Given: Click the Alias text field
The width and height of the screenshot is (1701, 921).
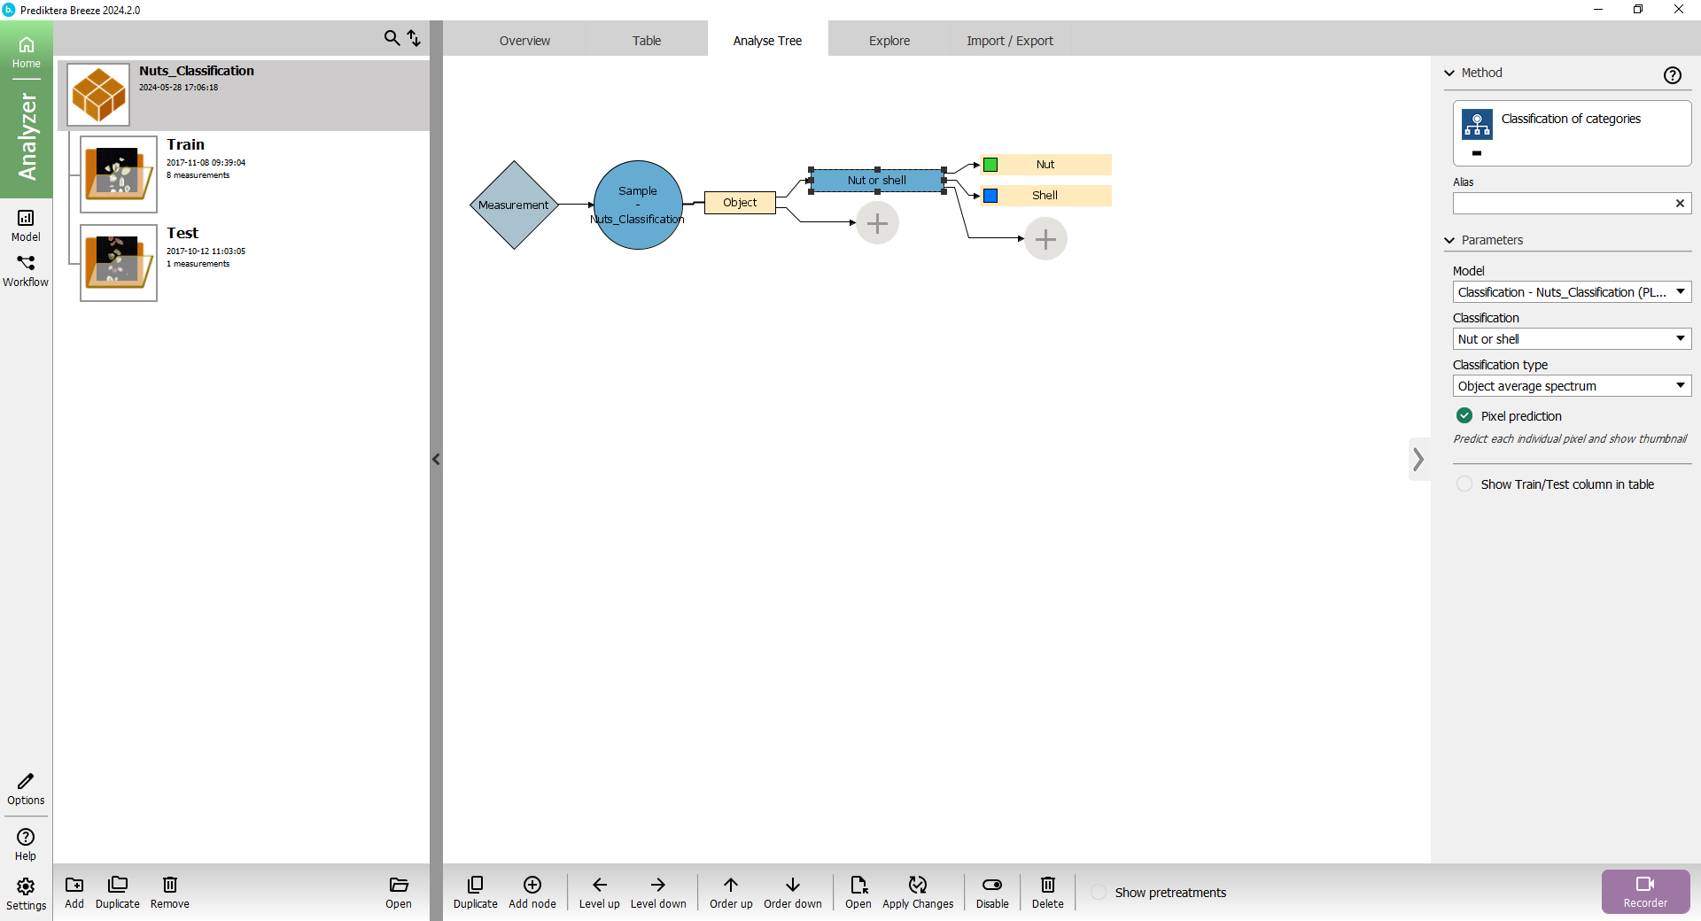Looking at the screenshot, I should point(1562,204).
